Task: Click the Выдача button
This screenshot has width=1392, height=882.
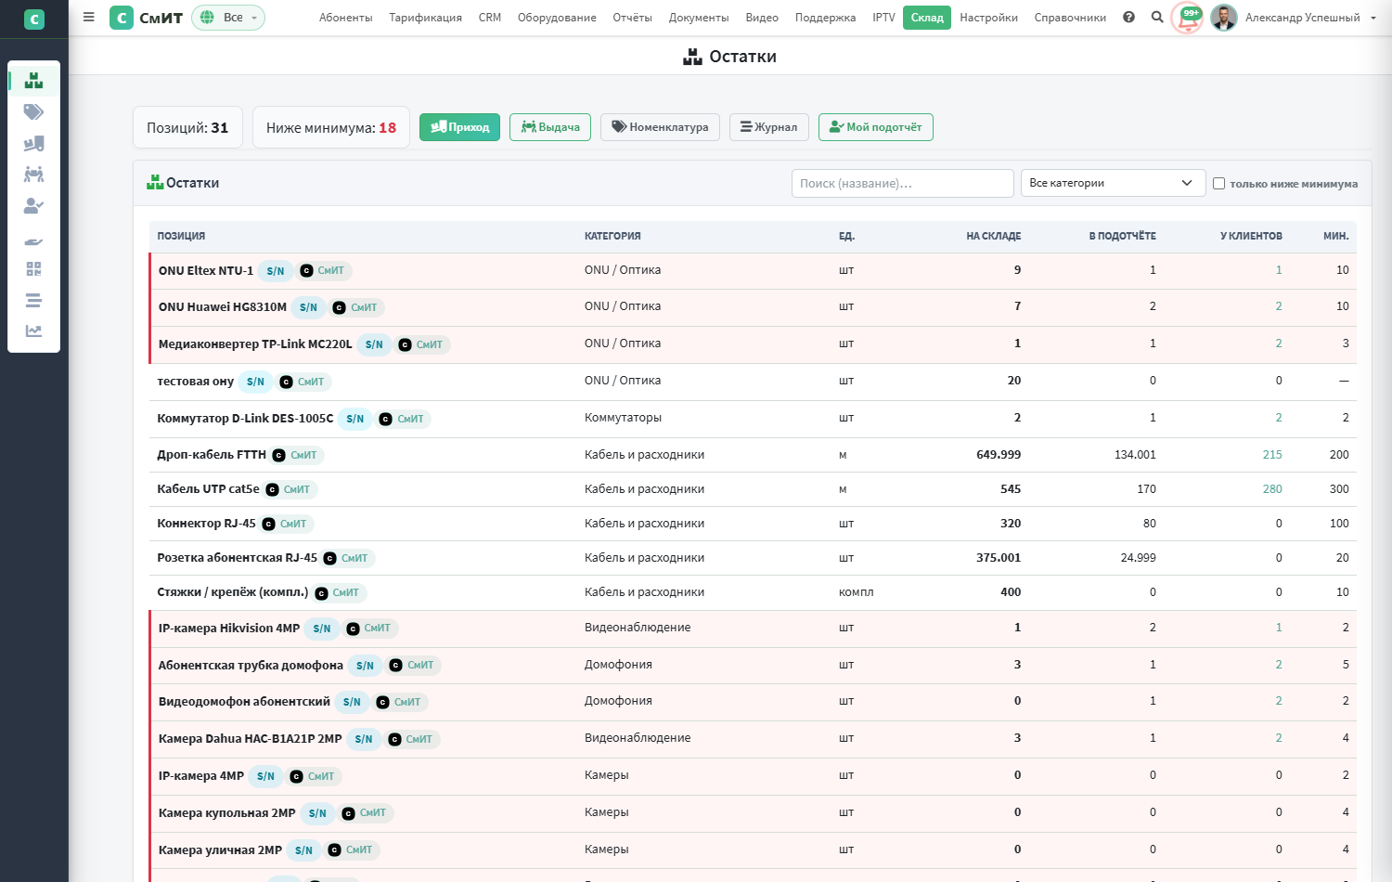Action: (551, 127)
